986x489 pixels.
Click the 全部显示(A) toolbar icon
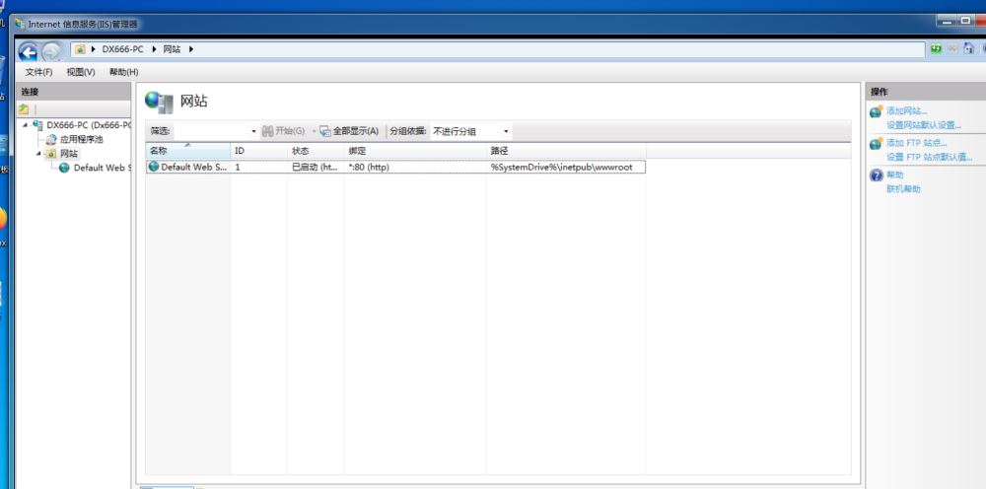tap(325, 131)
